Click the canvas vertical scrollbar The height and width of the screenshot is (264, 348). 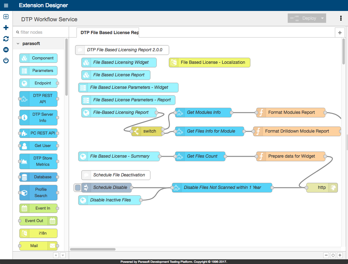344,52
